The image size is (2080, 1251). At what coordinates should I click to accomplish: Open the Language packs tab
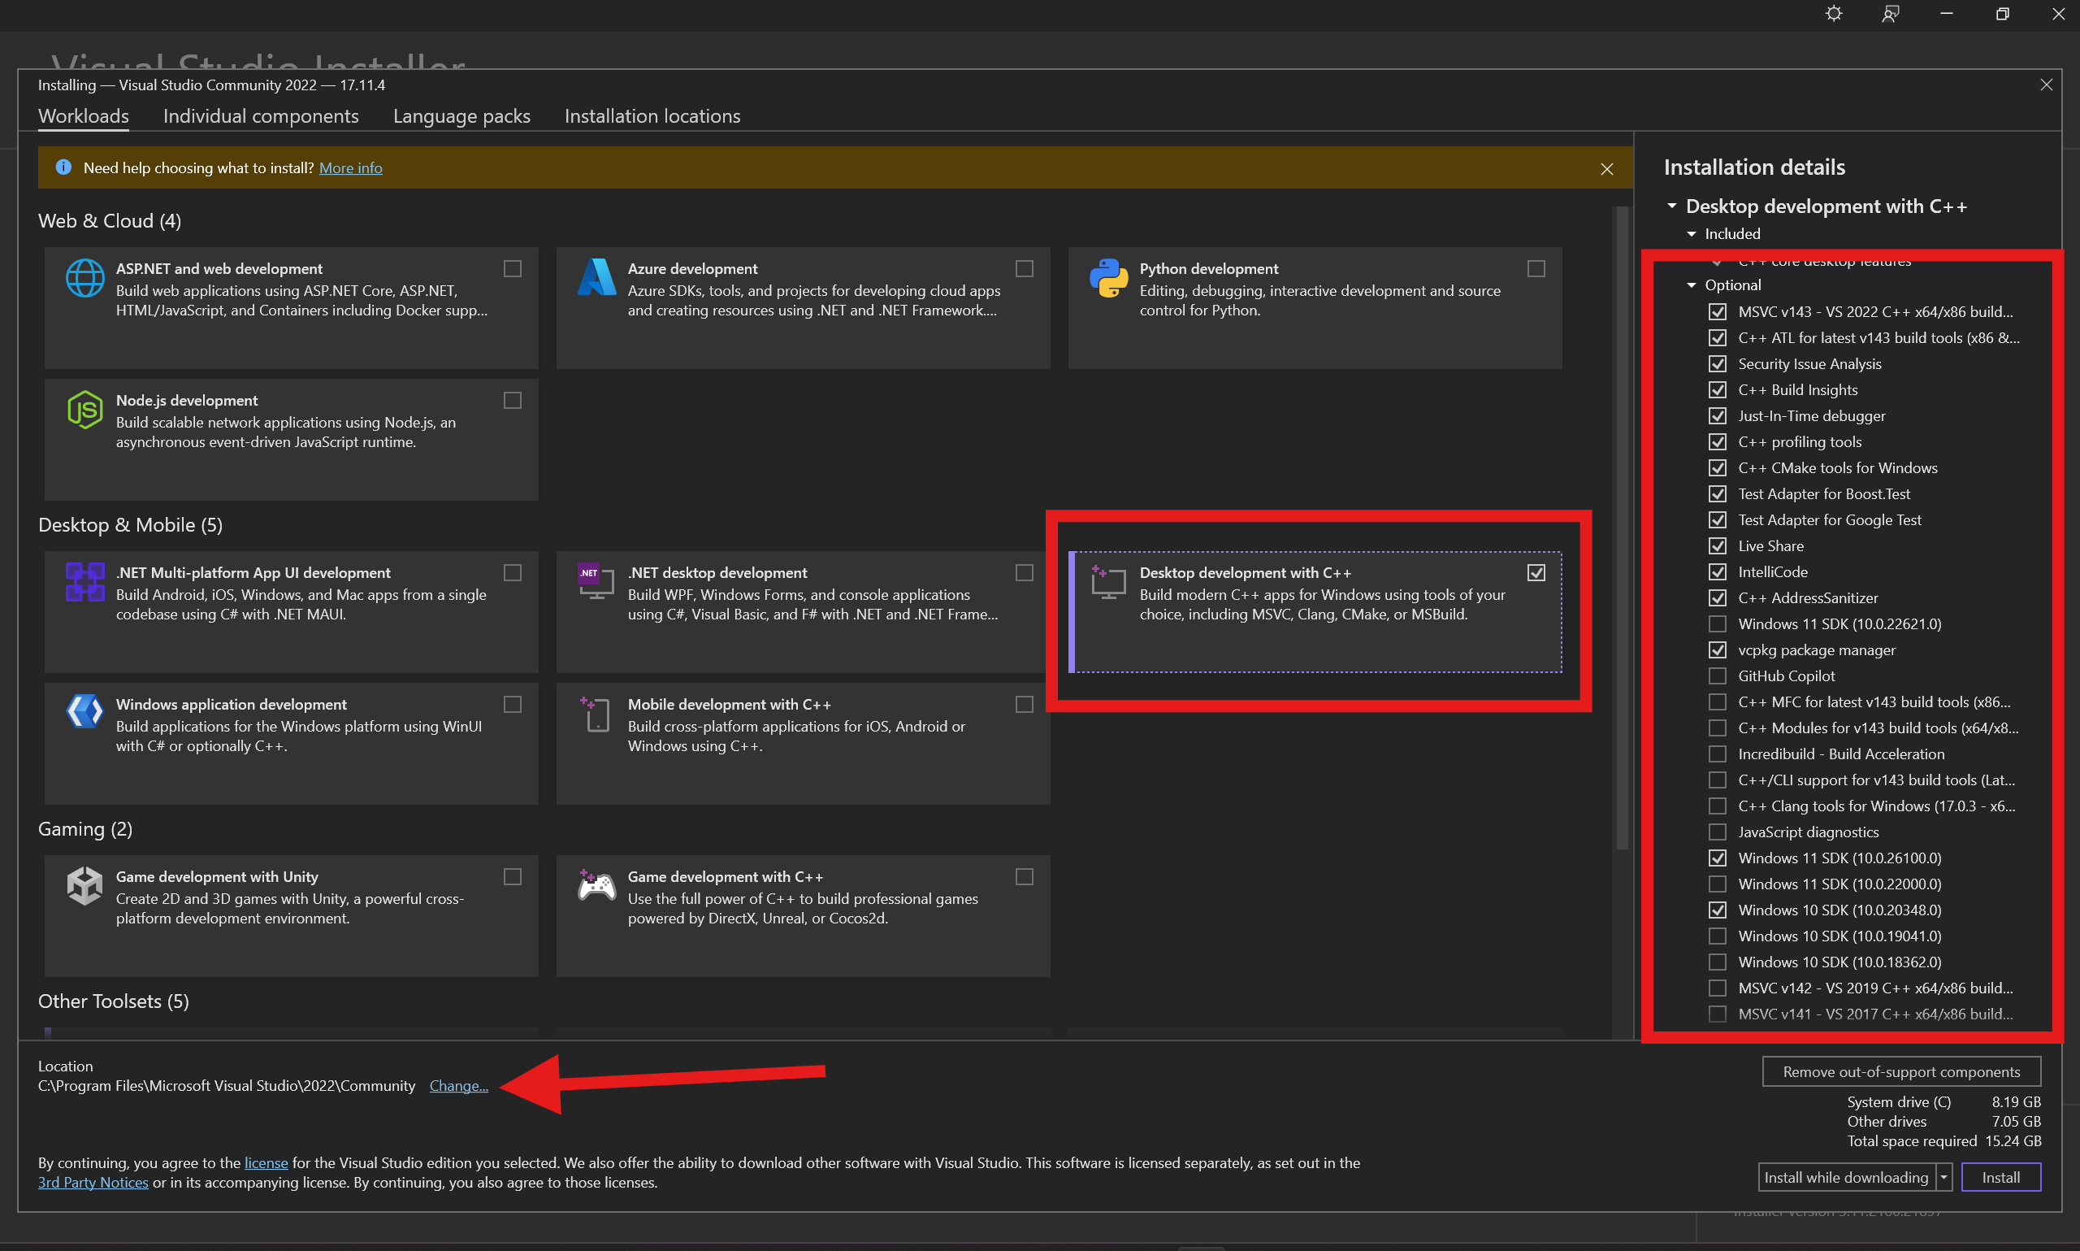pyautogui.click(x=461, y=115)
